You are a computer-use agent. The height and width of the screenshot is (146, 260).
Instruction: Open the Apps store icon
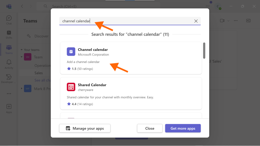coord(9,106)
